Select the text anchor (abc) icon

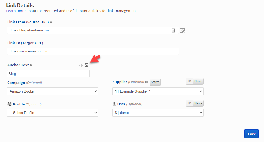pos(81,65)
